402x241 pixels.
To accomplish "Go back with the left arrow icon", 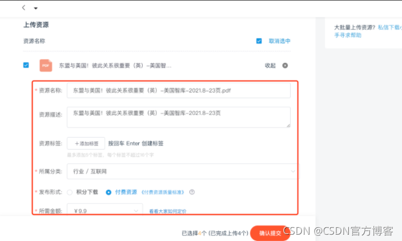I will coord(23,7).
